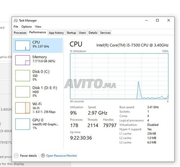Image resolution: width=180 pixels, height=167 pixels.
Task: Click the Disk 1 HDD 0% label
Action: tap(45, 92)
